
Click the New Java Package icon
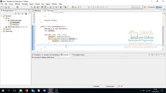34,7
